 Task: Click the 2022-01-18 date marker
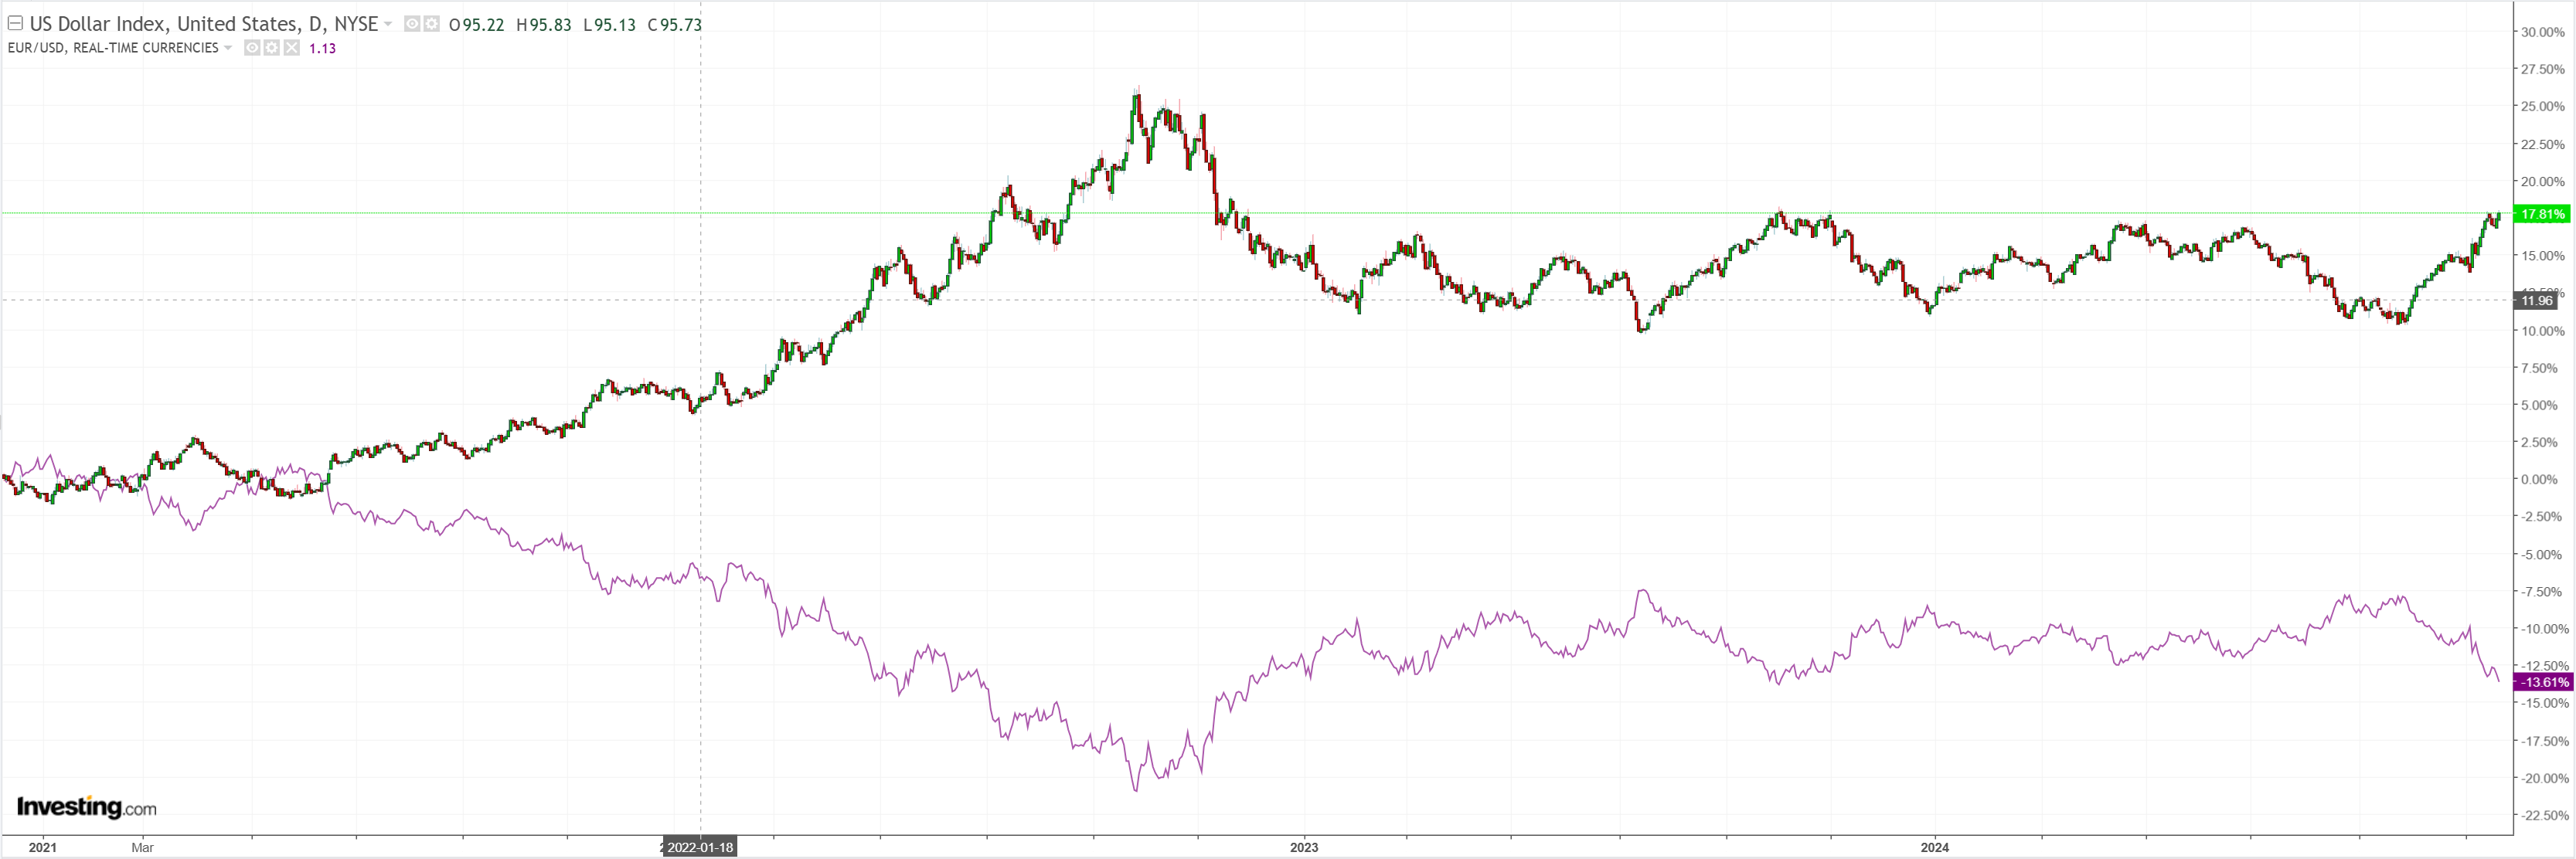[700, 847]
